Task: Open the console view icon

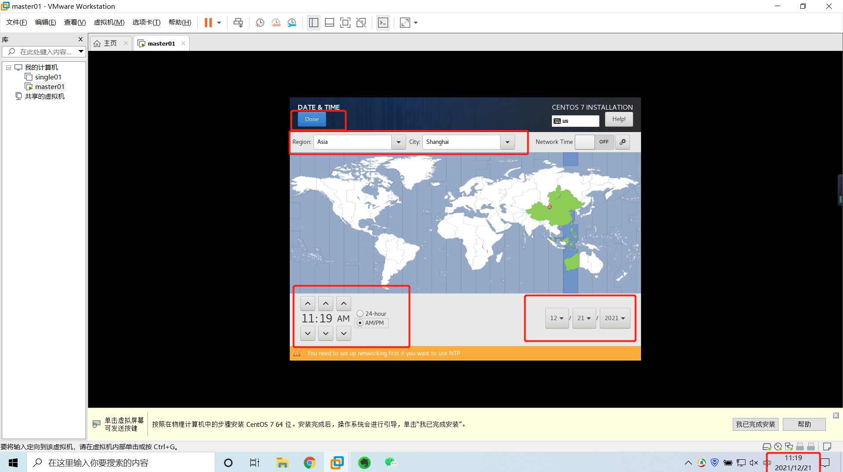Action: click(383, 23)
